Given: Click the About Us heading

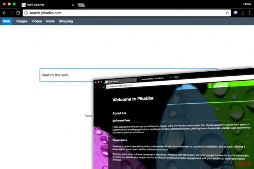Looking at the screenshot, I should tap(119, 113).
